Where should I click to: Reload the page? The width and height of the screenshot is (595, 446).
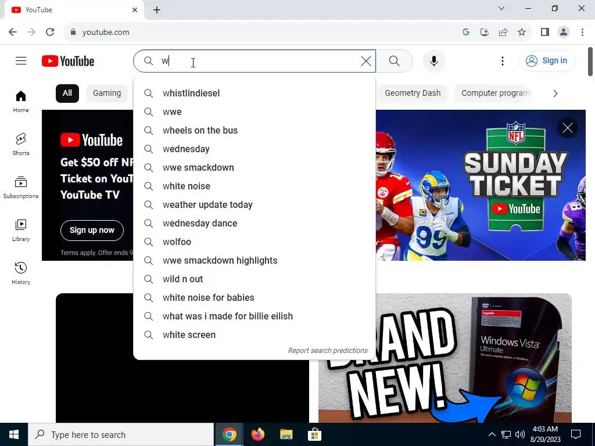(50, 33)
